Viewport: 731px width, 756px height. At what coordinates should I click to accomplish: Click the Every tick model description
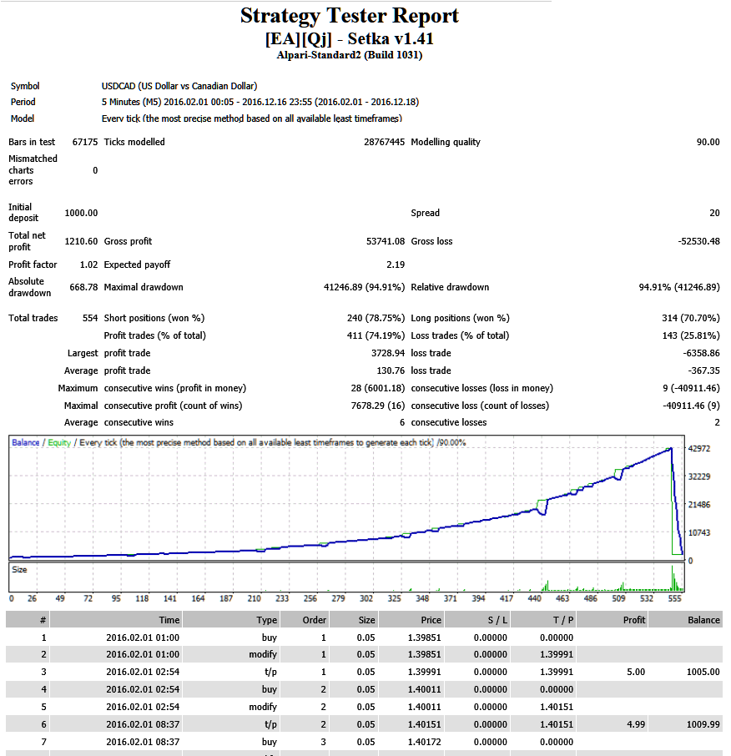(252, 118)
